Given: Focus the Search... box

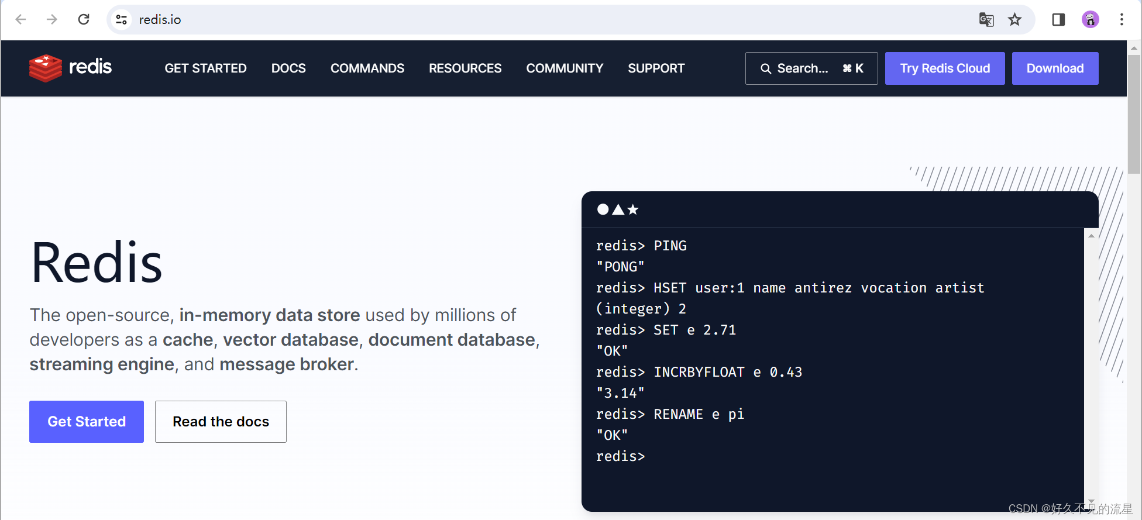Looking at the screenshot, I should (811, 68).
